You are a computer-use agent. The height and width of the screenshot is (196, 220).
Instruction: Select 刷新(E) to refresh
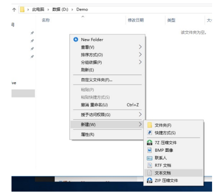click(107, 70)
